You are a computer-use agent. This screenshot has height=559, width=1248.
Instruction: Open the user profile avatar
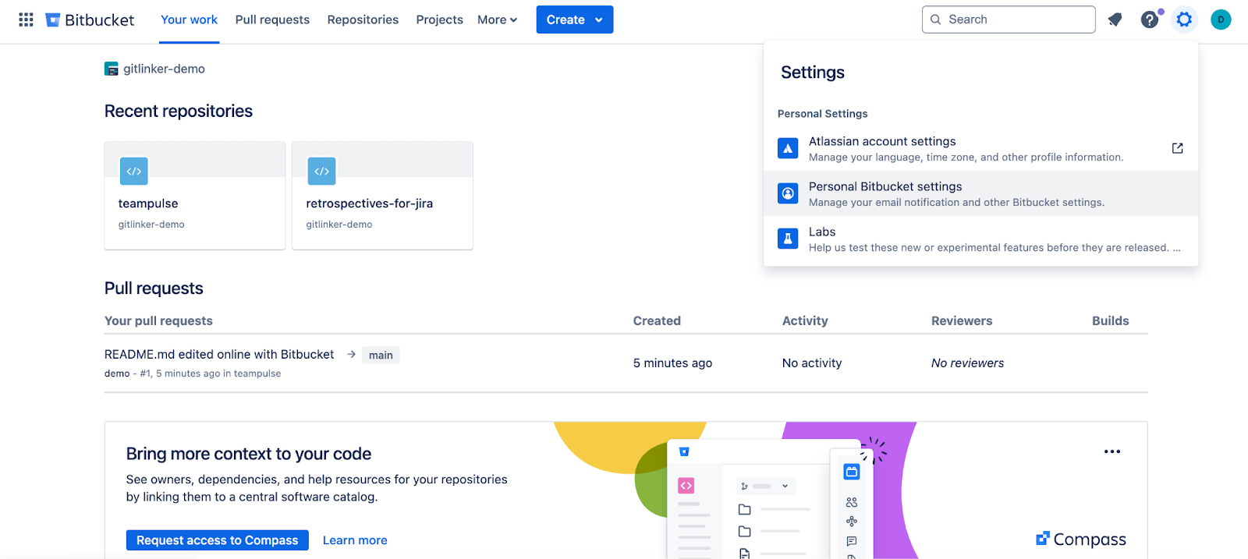coord(1221,19)
